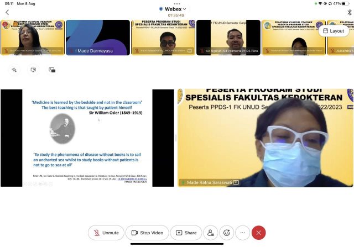Click the screen with pointer icon
The height and width of the screenshot is (247, 354).
point(33,70)
